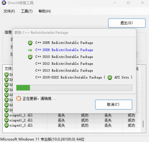
Task: Click shield icon of xinput1_3.dll row
Action: click(6, 125)
